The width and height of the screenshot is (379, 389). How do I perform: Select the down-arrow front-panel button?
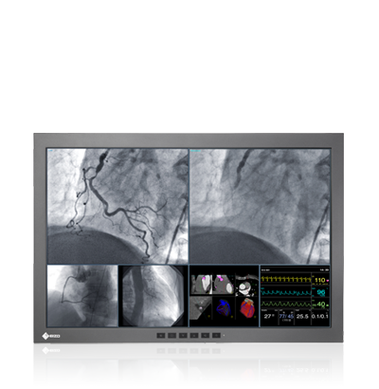point(183,335)
